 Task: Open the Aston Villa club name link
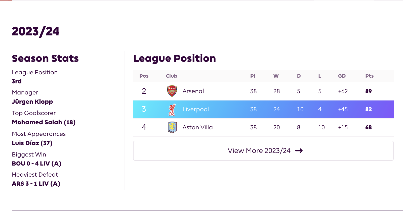(197, 127)
